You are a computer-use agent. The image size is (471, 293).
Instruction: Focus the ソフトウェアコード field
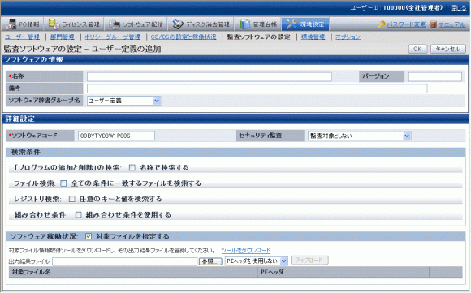pyautogui.click(x=116, y=136)
